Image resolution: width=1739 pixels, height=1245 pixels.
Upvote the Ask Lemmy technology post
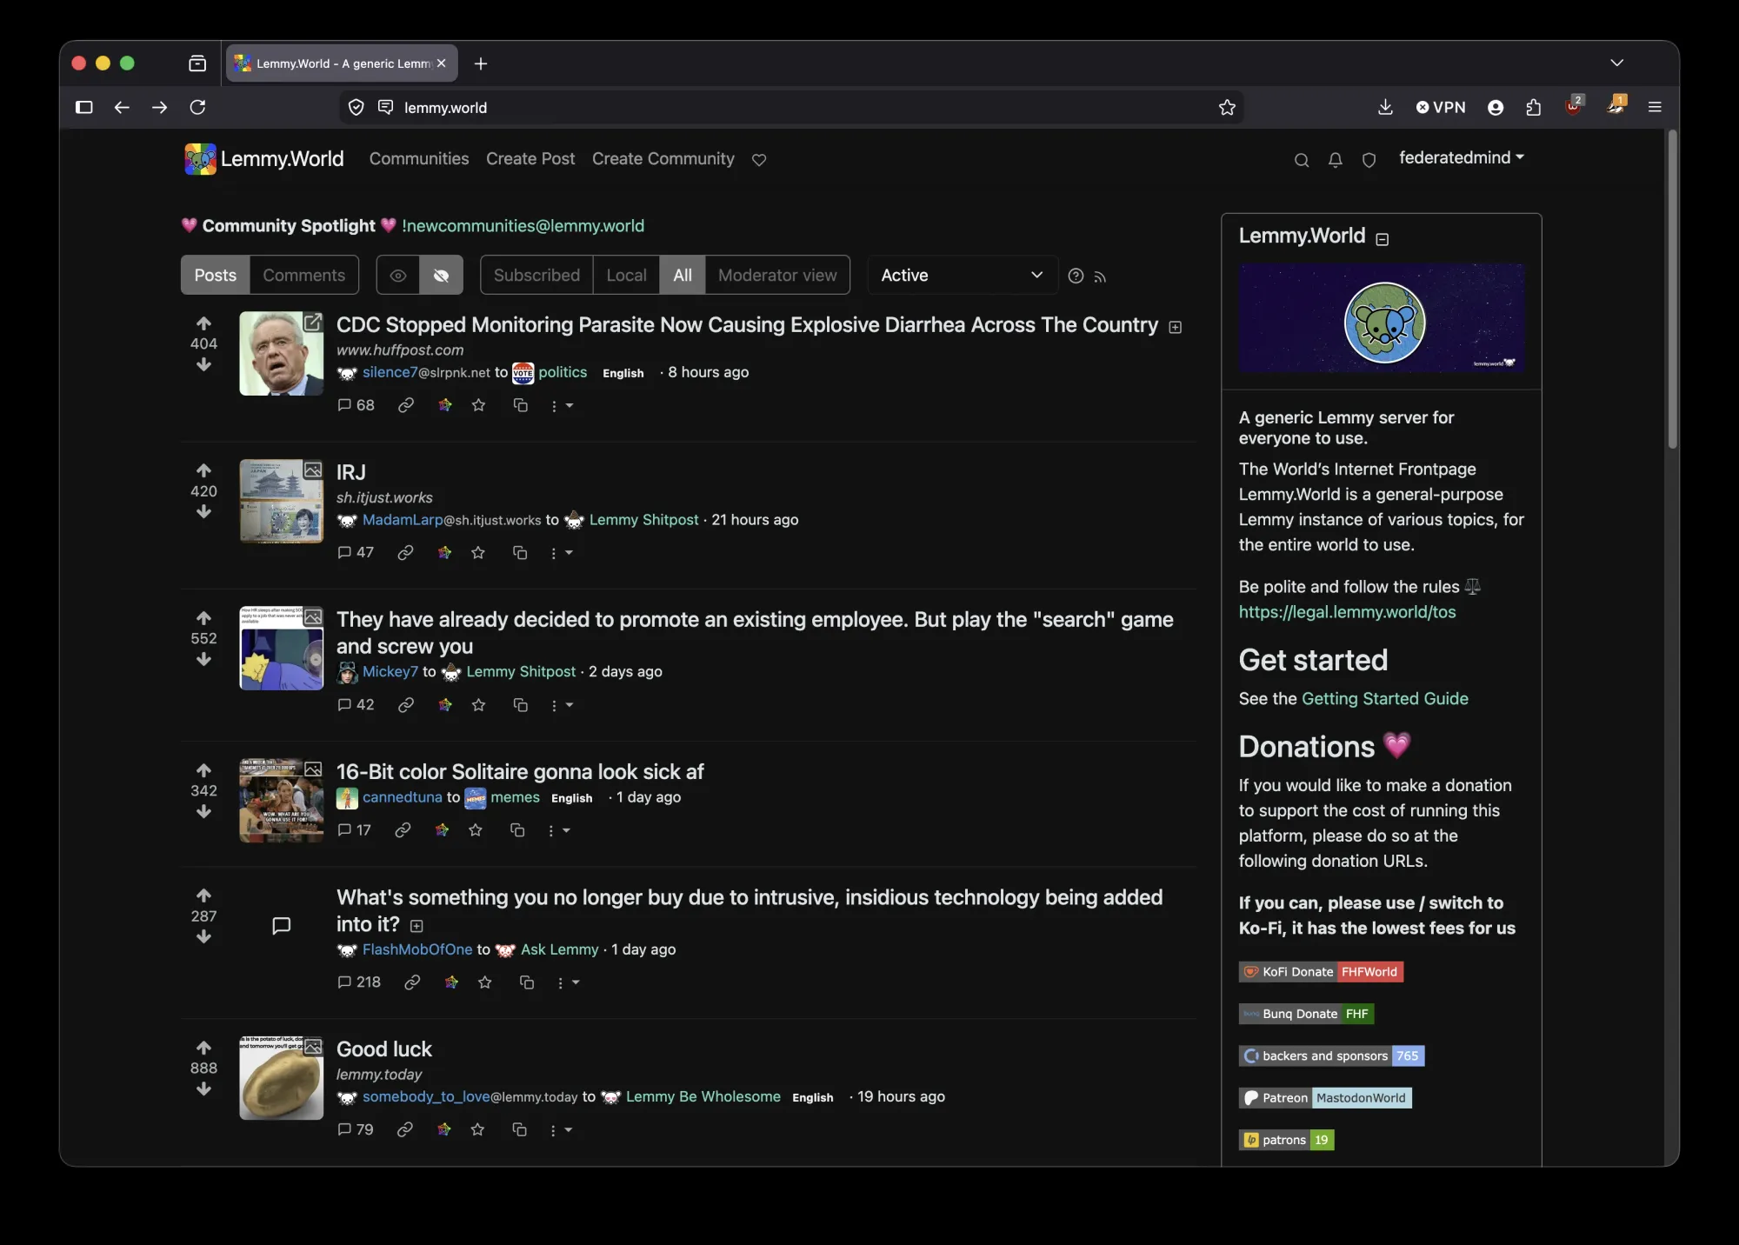(x=203, y=895)
